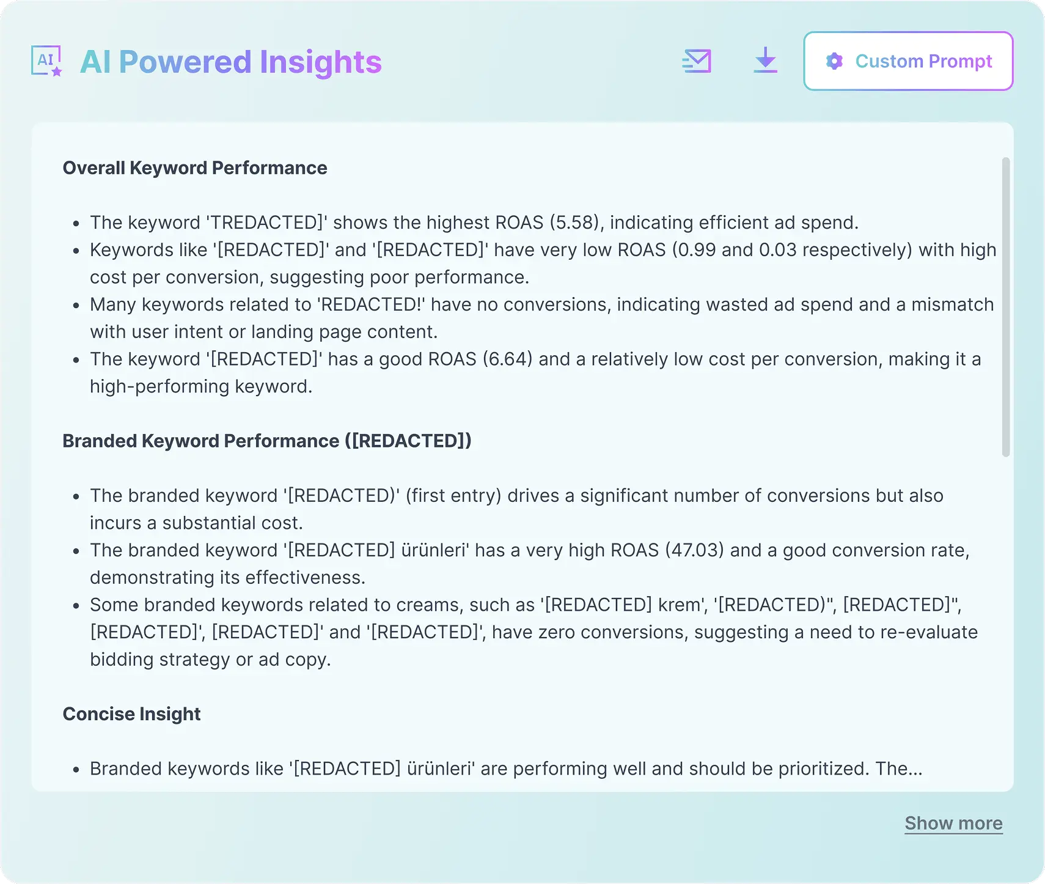Click the insights panel scrollbar thumb
Screen dimensions: 1045x884
[1006, 306]
